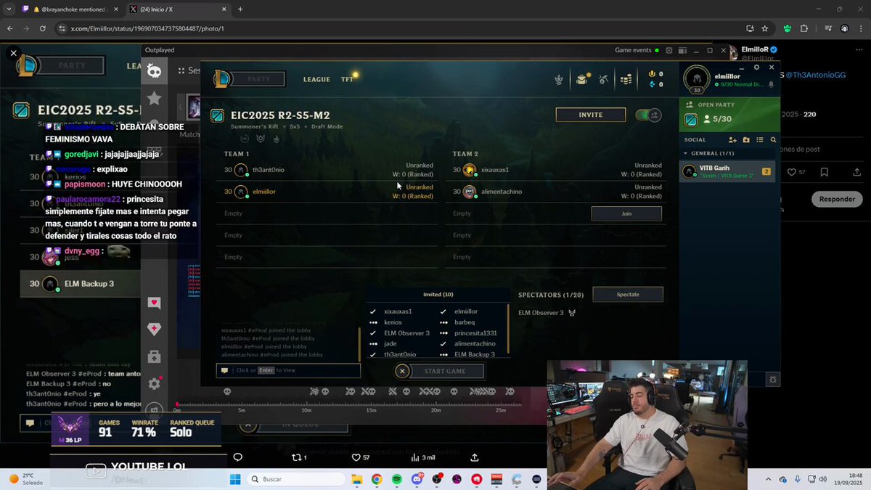Viewport: 871px width, 490px height.
Task: Click the new folder icon in Social
Action: point(746,139)
